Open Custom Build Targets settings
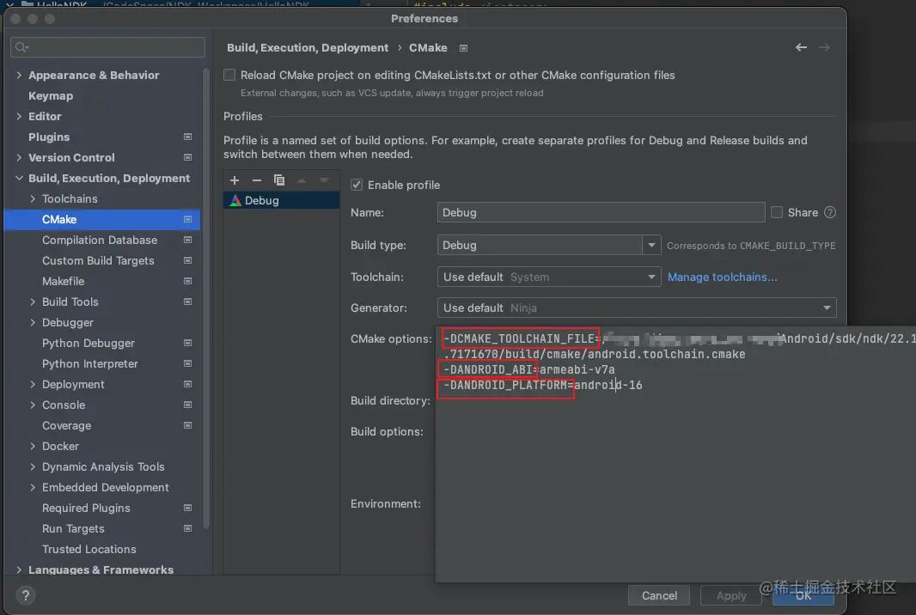Screen dimensions: 916x615 pyautogui.click(x=98, y=260)
